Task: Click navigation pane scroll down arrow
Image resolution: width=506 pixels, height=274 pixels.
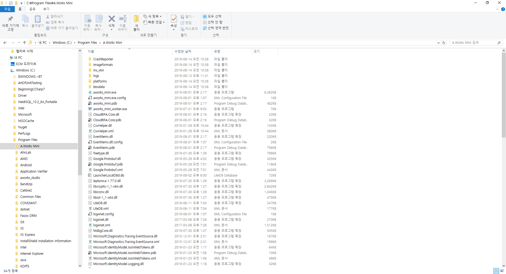Action: [80, 266]
